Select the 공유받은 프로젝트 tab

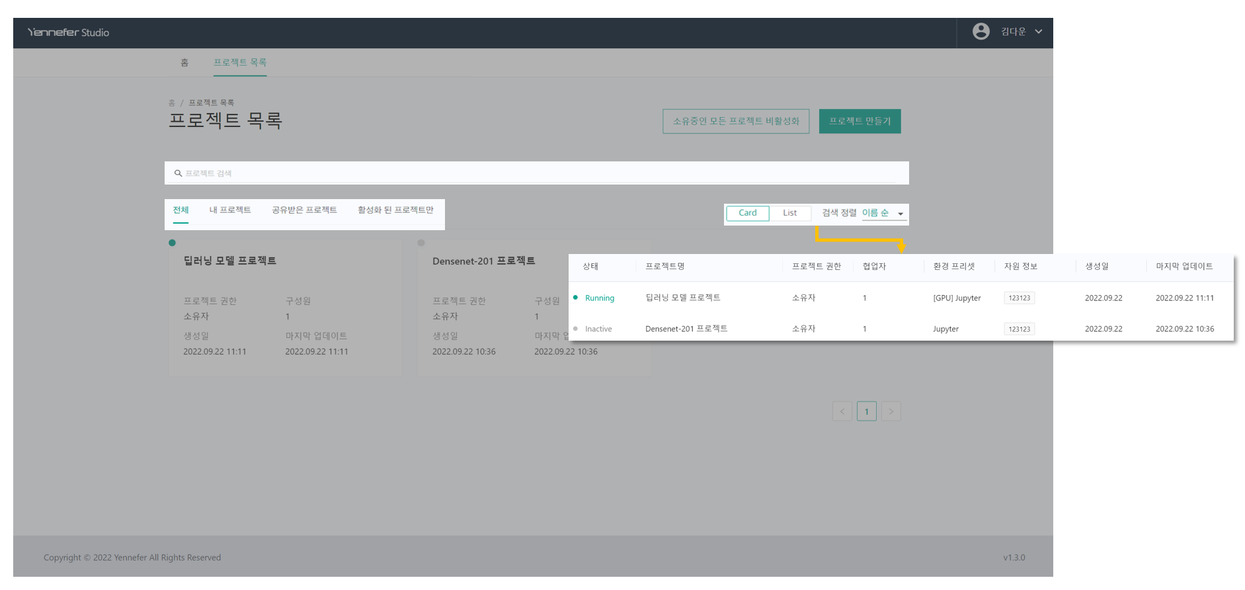click(x=304, y=210)
